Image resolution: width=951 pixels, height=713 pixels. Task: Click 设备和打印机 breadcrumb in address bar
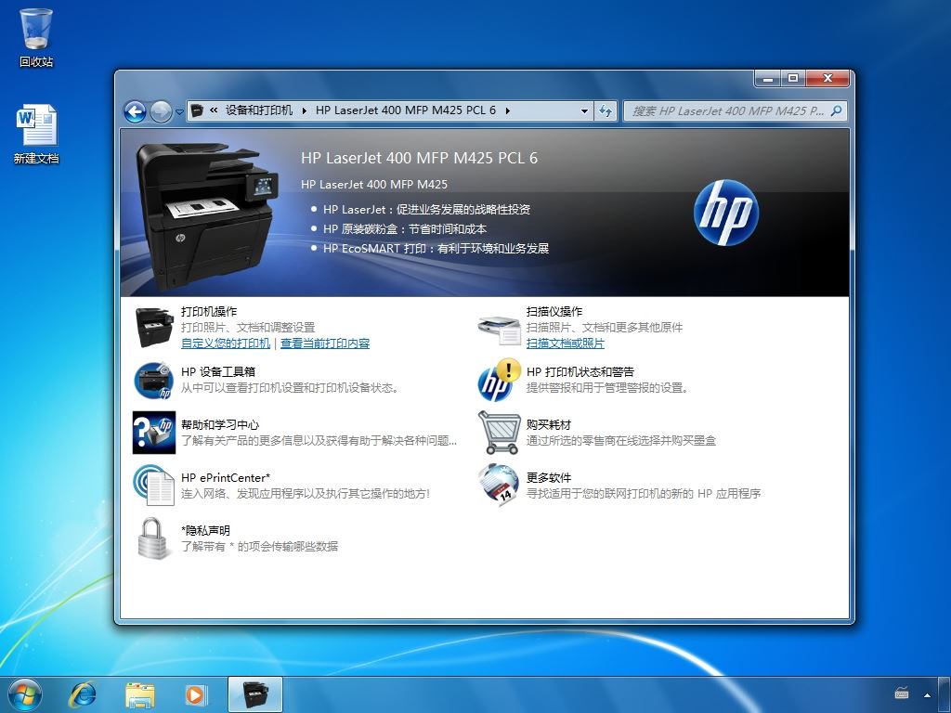(259, 110)
